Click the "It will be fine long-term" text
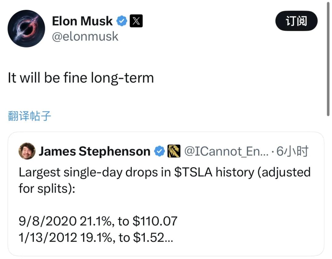 point(81,78)
